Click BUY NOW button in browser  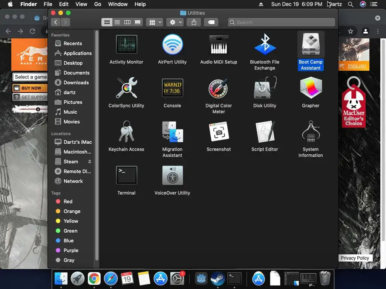point(30,88)
